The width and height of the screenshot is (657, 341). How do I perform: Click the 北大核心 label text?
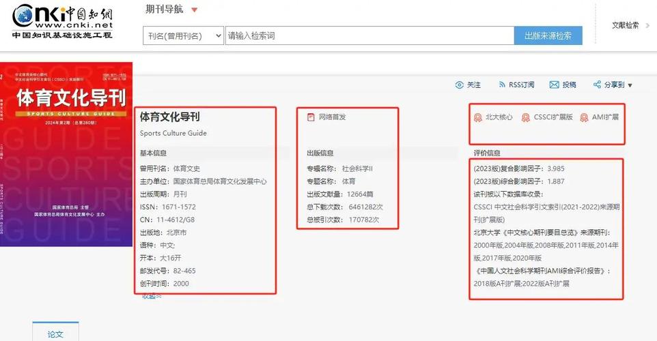[x=499, y=117]
